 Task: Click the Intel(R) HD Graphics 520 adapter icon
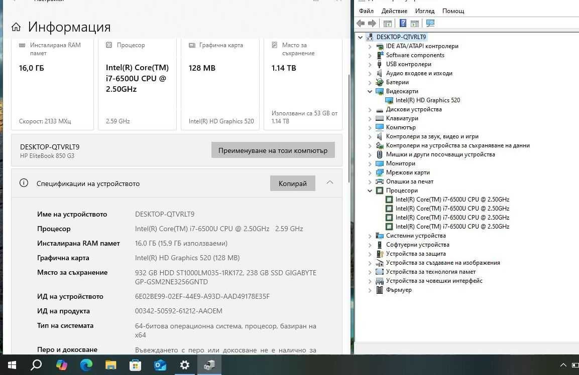pyautogui.click(x=389, y=100)
